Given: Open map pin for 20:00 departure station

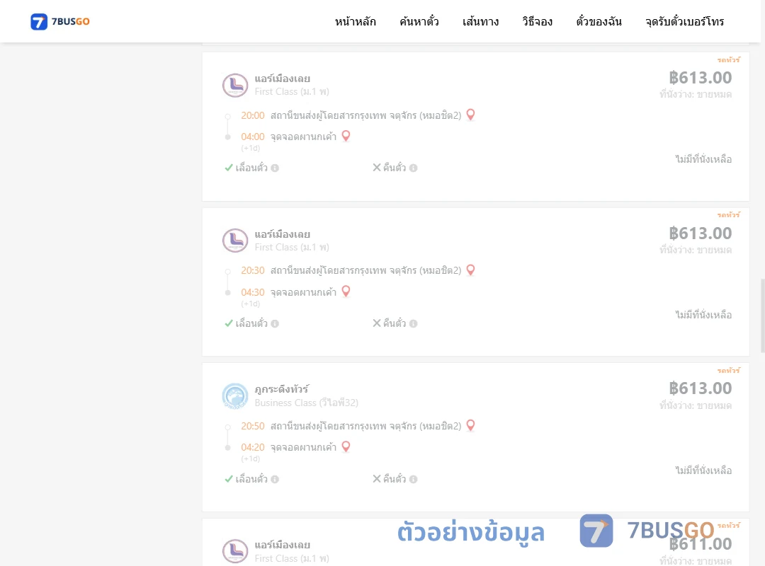Looking at the screenshot, I should [x=470, y=115].
